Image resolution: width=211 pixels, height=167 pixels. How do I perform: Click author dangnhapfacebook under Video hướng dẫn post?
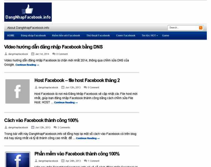[18, 54]
